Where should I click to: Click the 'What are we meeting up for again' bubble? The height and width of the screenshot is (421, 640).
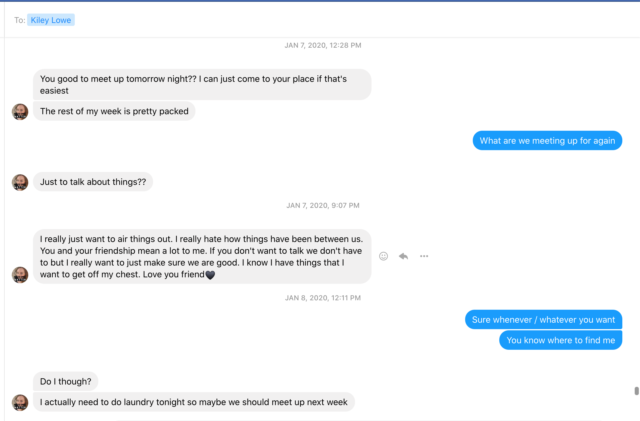tap(547, 141)
